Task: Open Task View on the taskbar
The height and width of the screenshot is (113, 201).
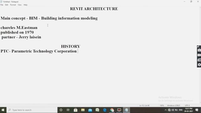Action: 68,110
